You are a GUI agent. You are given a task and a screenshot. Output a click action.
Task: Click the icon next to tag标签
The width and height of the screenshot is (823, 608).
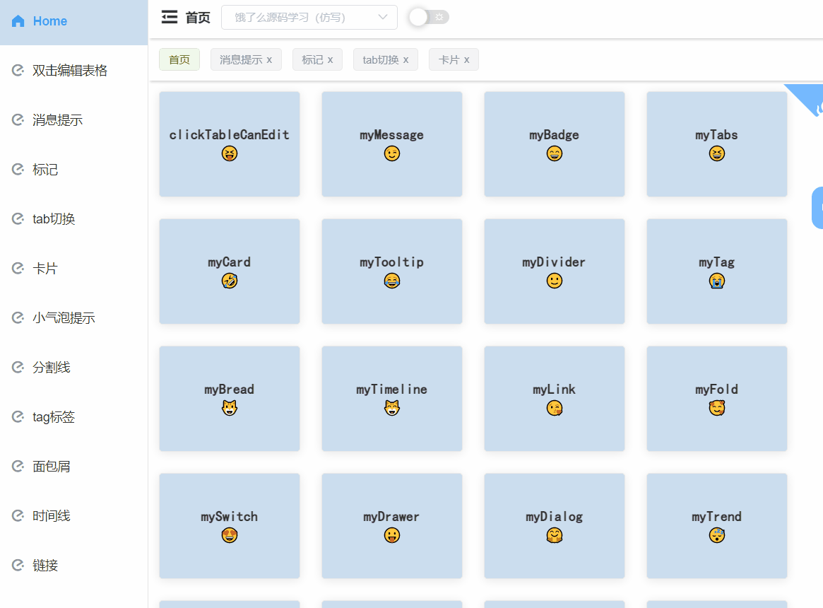(x=17, y=416)
